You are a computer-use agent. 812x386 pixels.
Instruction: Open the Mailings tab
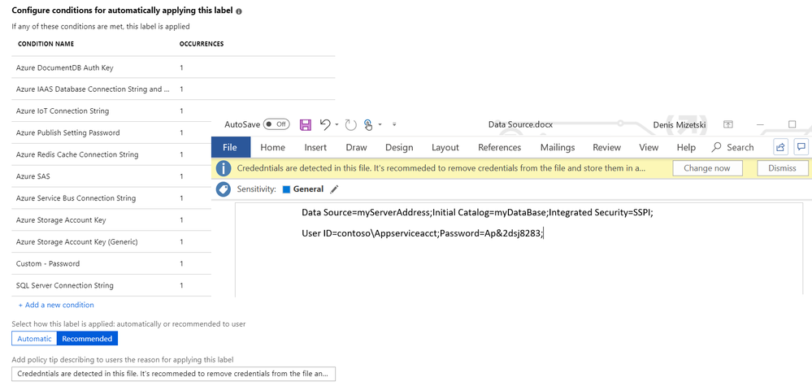click(x=558, y=147)
